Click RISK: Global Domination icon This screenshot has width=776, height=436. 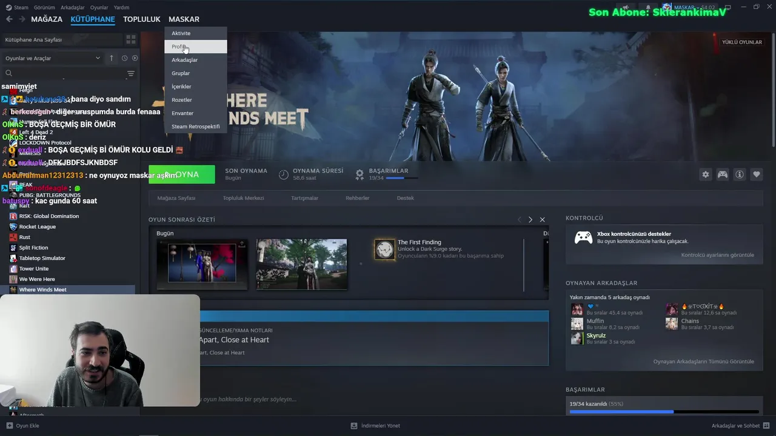(13, 216)
